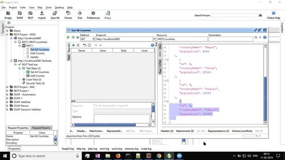The image size is (285, 160).
Task: Select Update request in tree
Action: point(34,57)
